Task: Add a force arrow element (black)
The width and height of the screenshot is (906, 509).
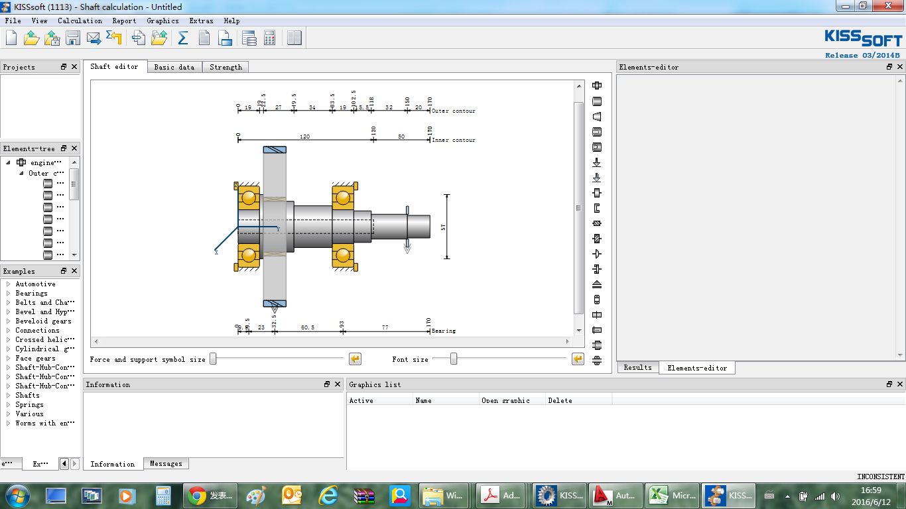Action: (x=597, y=162)
